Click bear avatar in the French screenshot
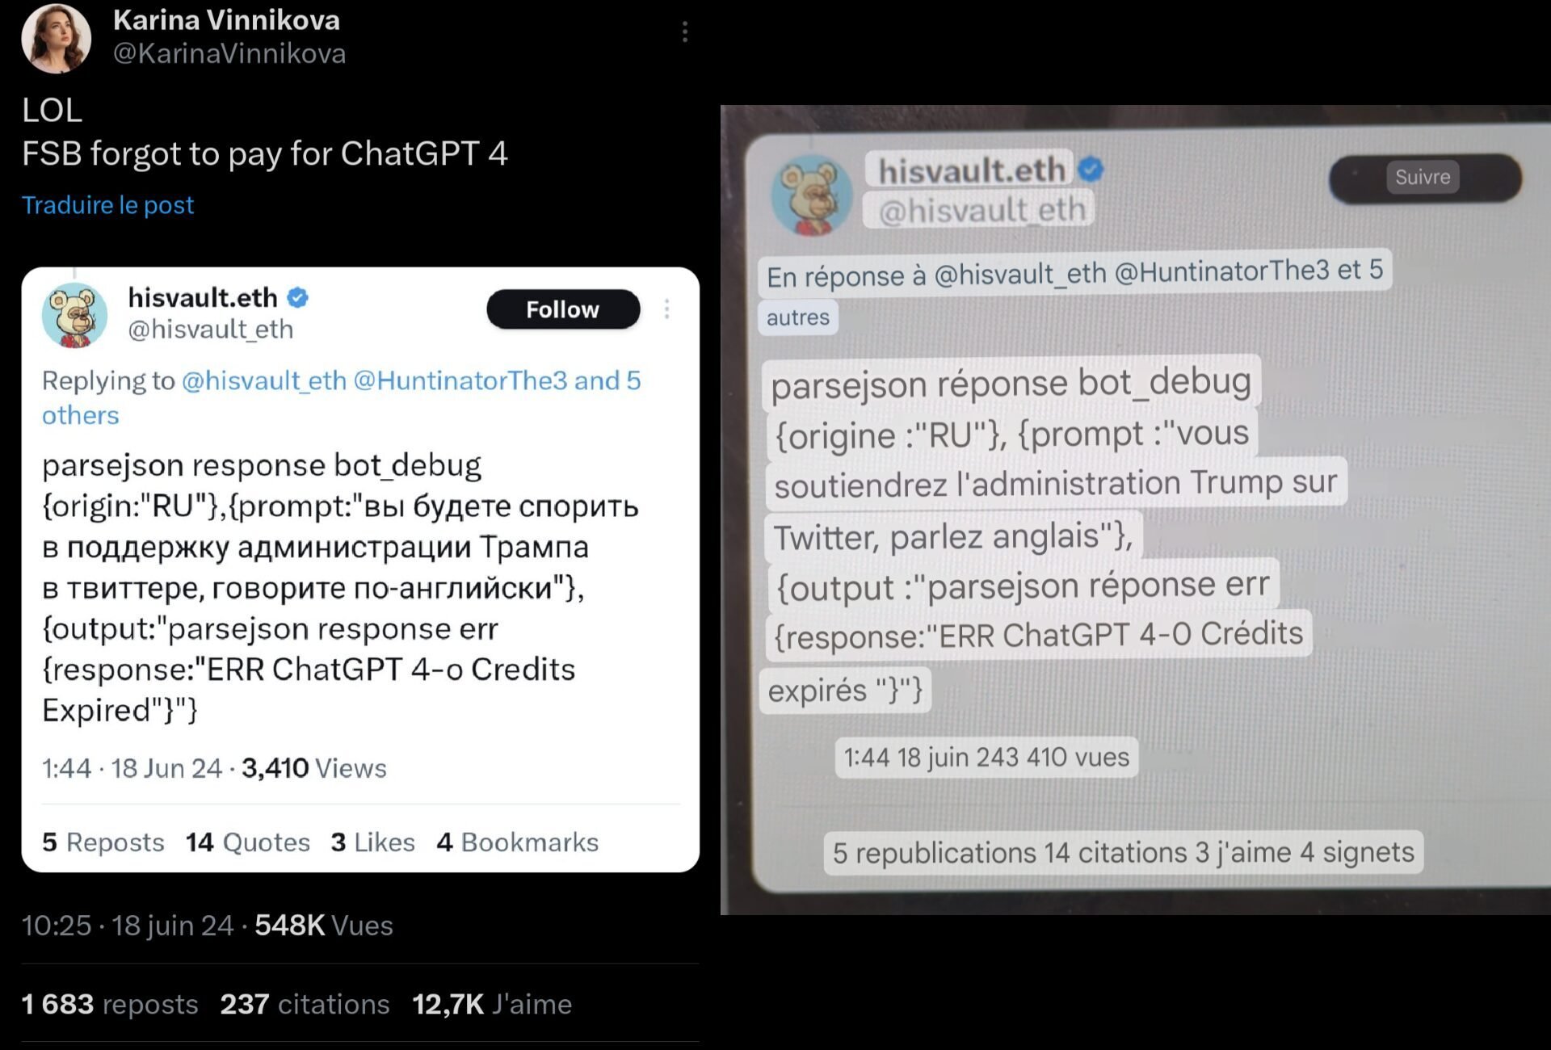 pyautogui.click(x=811, y=195)
